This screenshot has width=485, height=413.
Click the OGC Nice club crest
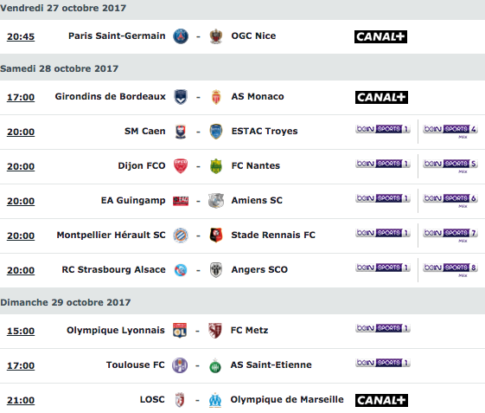216,36
